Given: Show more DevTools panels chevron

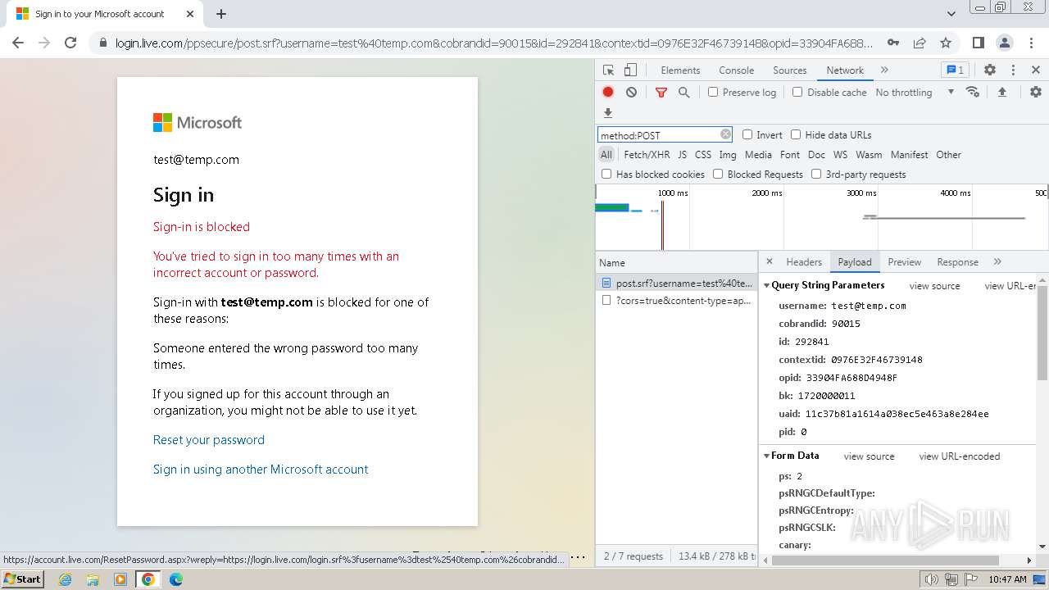Looking at the screenshot, I should tap(884, 70).
